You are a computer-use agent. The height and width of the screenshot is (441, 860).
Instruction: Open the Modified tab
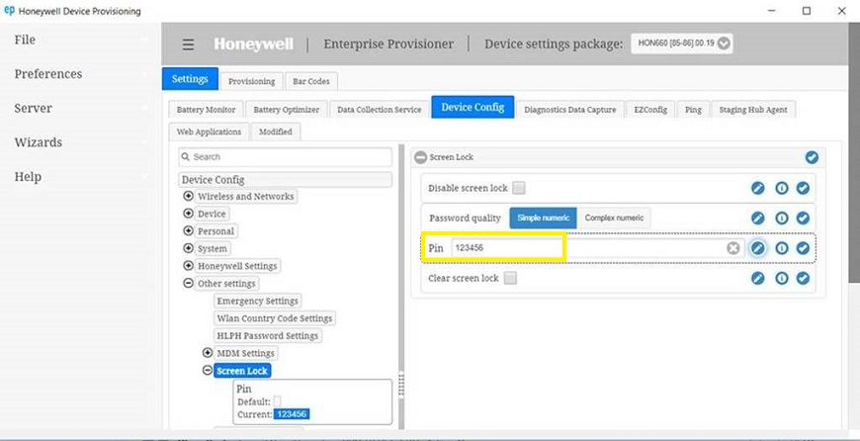click(x=276, y=132)
